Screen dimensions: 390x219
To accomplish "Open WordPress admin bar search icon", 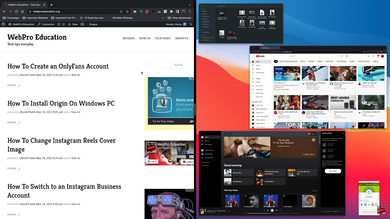I will [x=191, y=24].
